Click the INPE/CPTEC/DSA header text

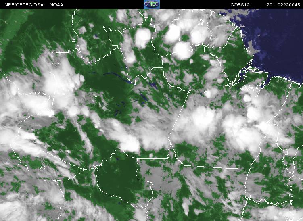click(x=23, y=5)
